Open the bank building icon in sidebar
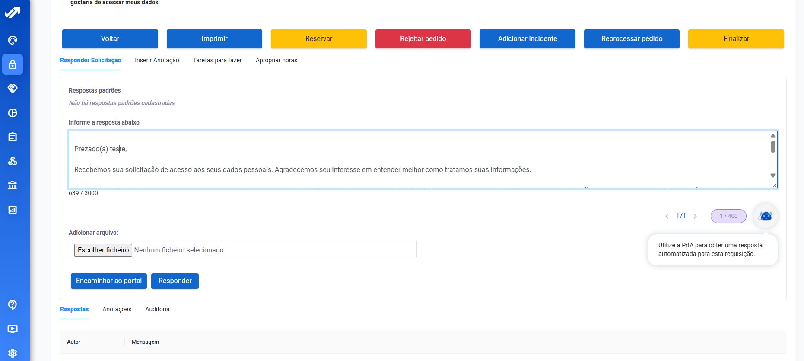This screenshot has height=361, width=804. pyautogui.click(x=13, y=185)
